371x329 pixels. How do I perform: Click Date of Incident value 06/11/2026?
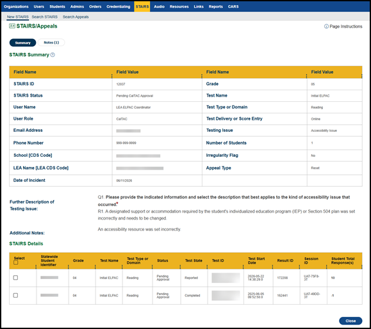(x=124, y=181)
